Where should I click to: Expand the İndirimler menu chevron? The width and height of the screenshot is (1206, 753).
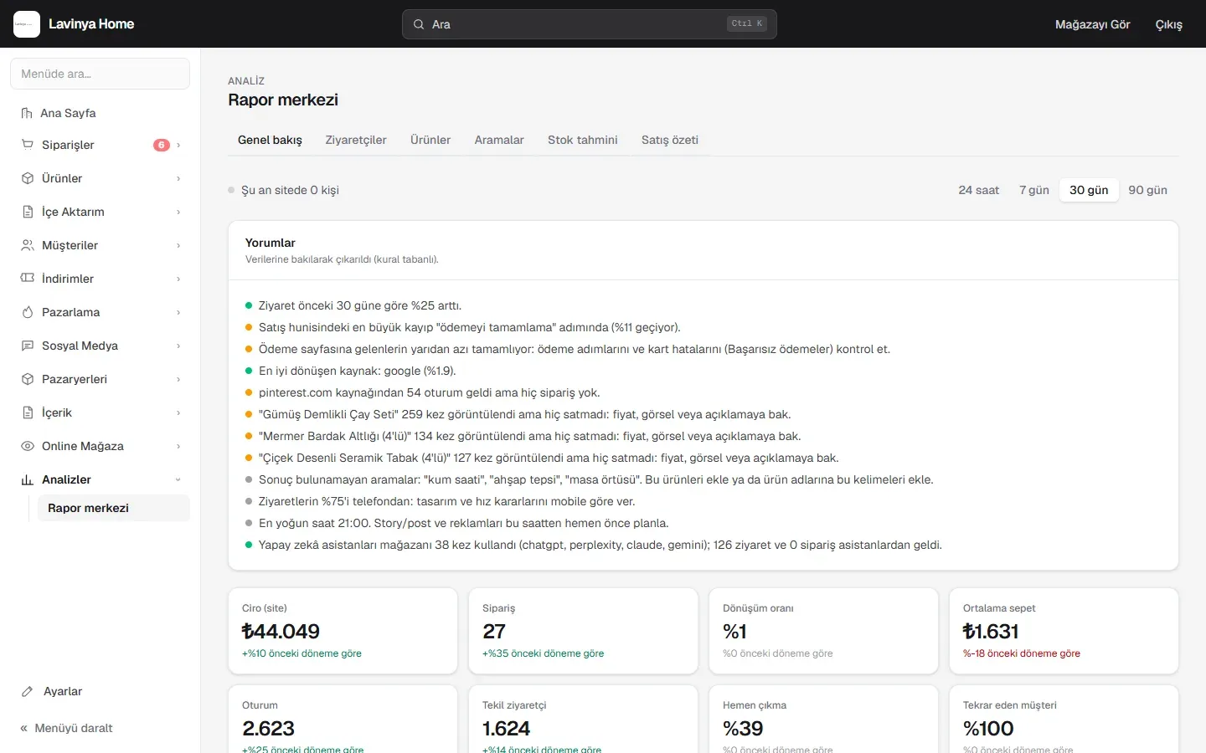[x=178, y=279]
